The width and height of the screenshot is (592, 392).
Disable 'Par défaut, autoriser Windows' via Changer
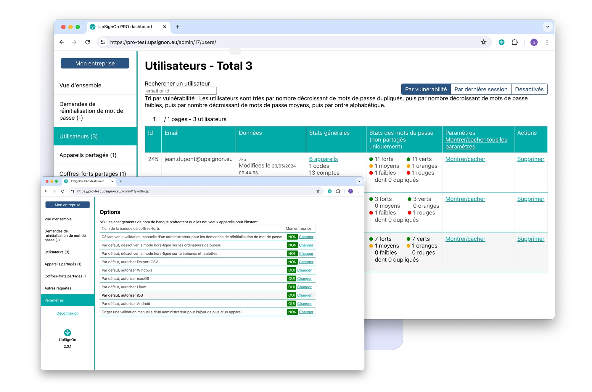pyautogui.click(x=304, y=270)
